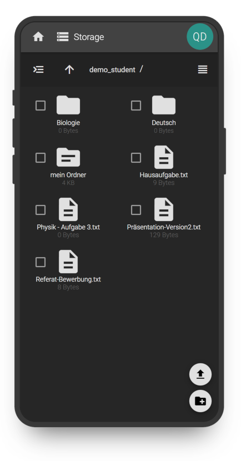Check the Hausaufgabe.txt checkbox
Viewport: 241px width, 461px height.
[136, 158]
